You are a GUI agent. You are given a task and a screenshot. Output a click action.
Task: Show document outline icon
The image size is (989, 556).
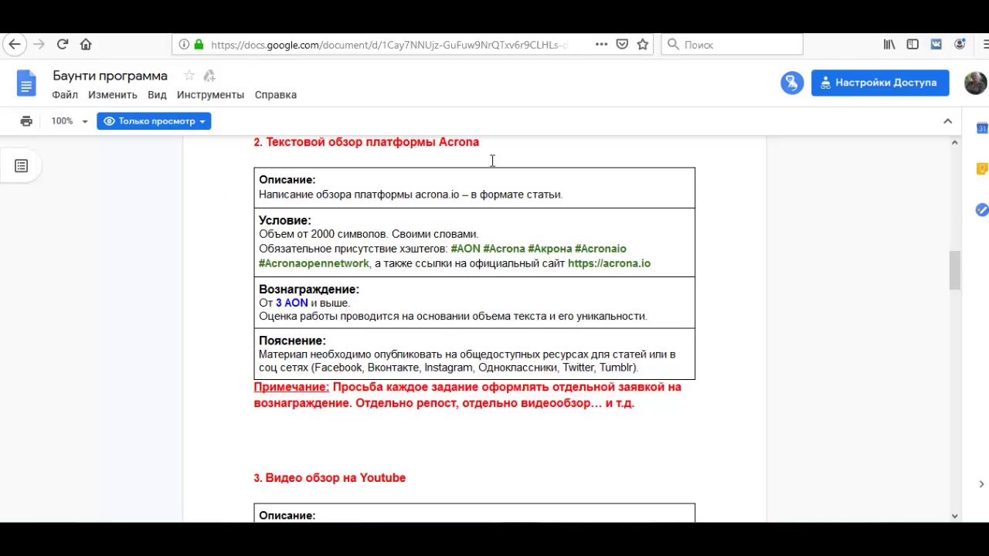pos(22,166)
